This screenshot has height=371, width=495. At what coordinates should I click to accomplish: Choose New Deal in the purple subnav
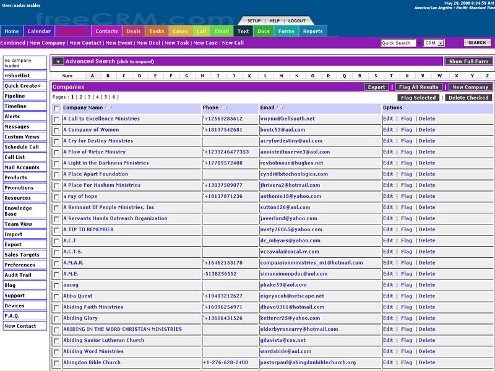(x=148, y=43)
